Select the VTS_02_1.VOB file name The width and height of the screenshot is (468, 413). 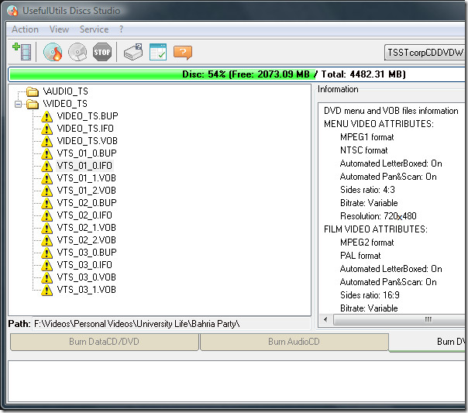86,228
